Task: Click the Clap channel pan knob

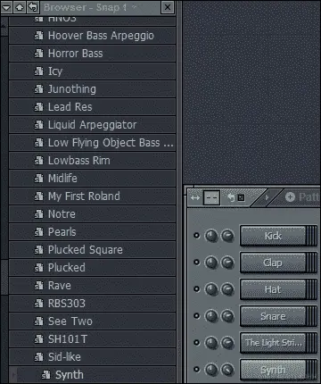Action: [x=211, y=263]
